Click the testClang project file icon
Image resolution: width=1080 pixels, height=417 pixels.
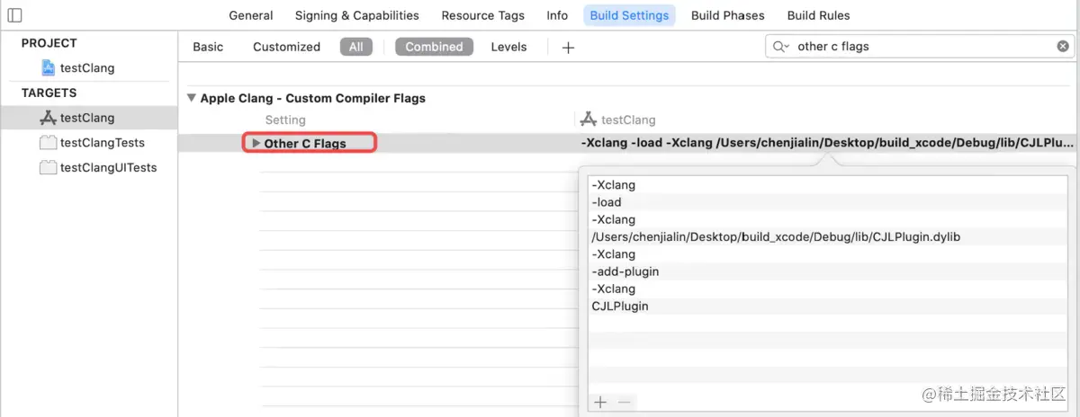click(48, 68)
